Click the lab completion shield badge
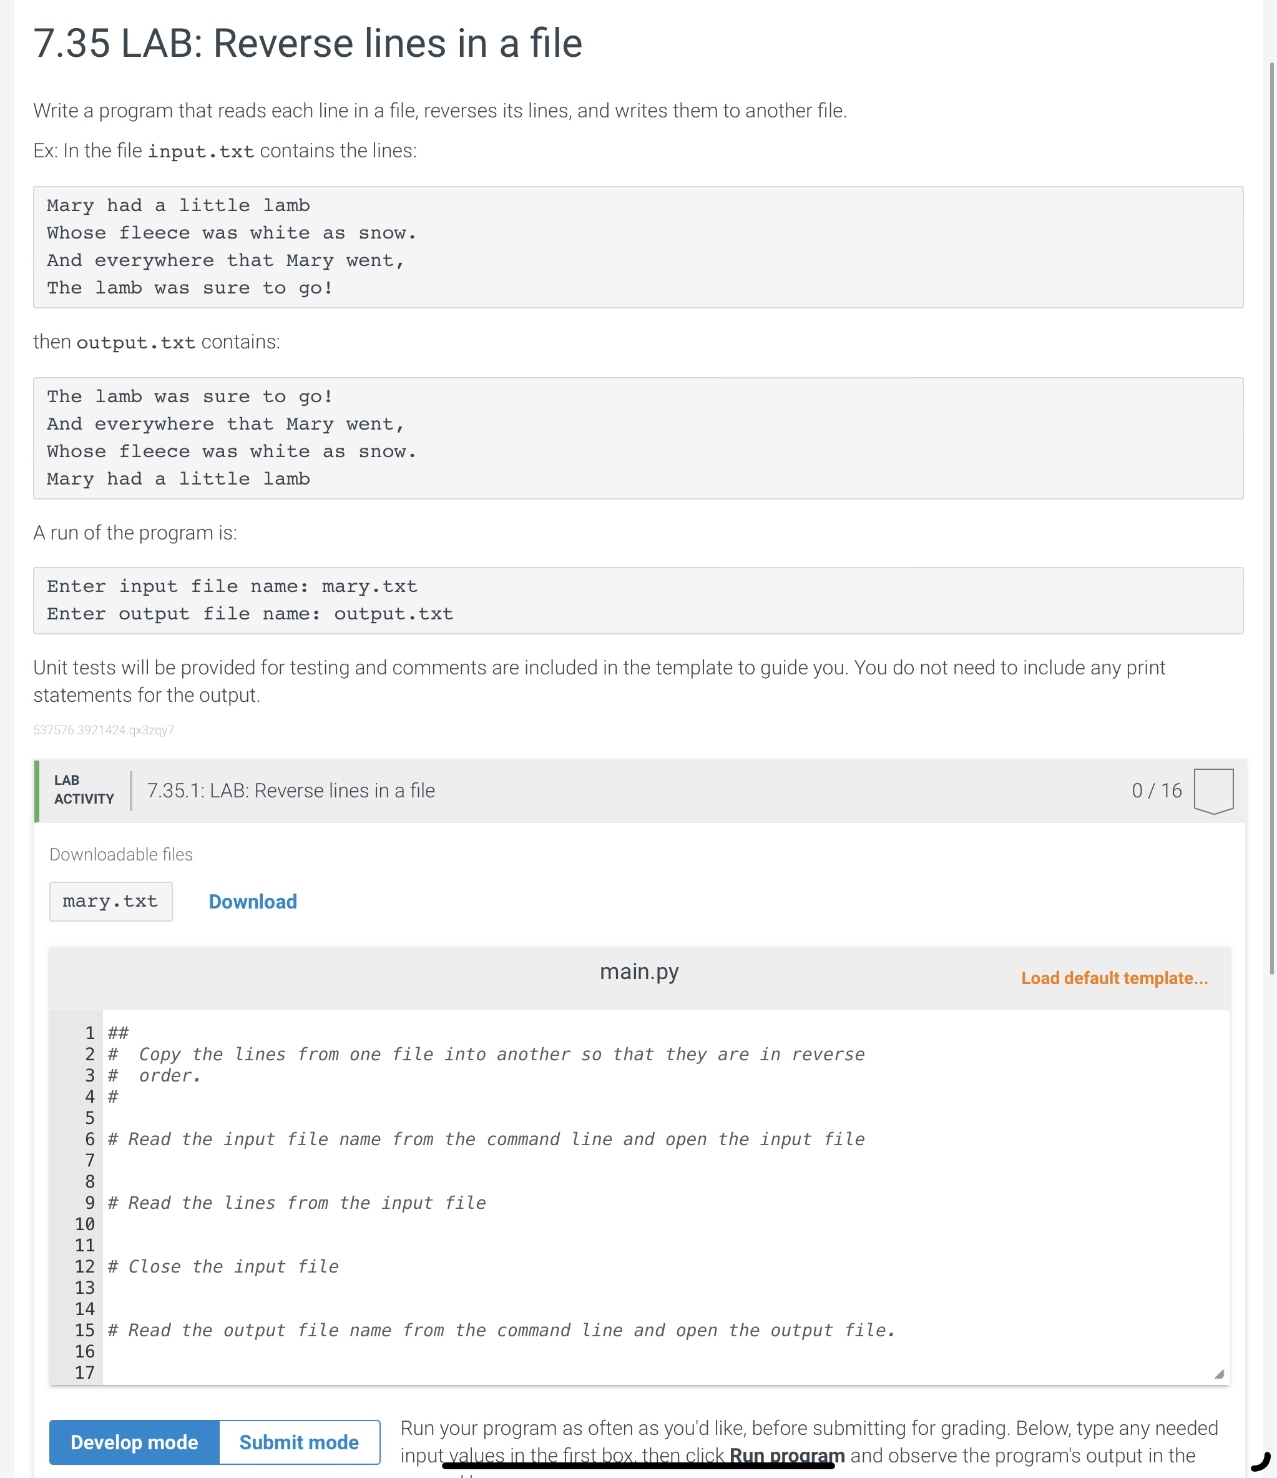 (x=1214, y=791)
